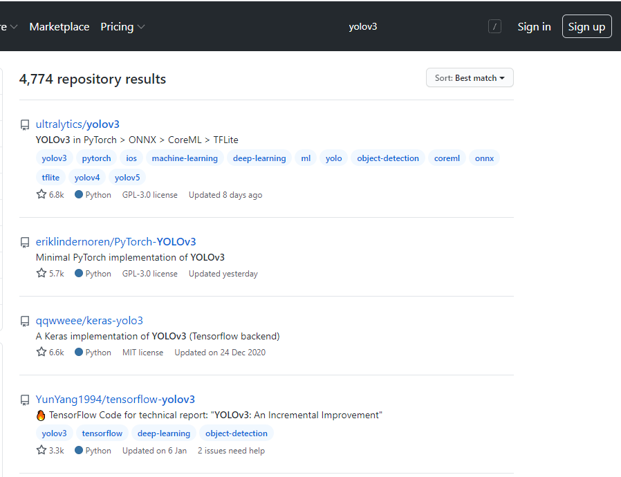Select the yolo topic tag
Image resolution: width=621 pixels, height=477 pixels.
[x=334, y=158]
